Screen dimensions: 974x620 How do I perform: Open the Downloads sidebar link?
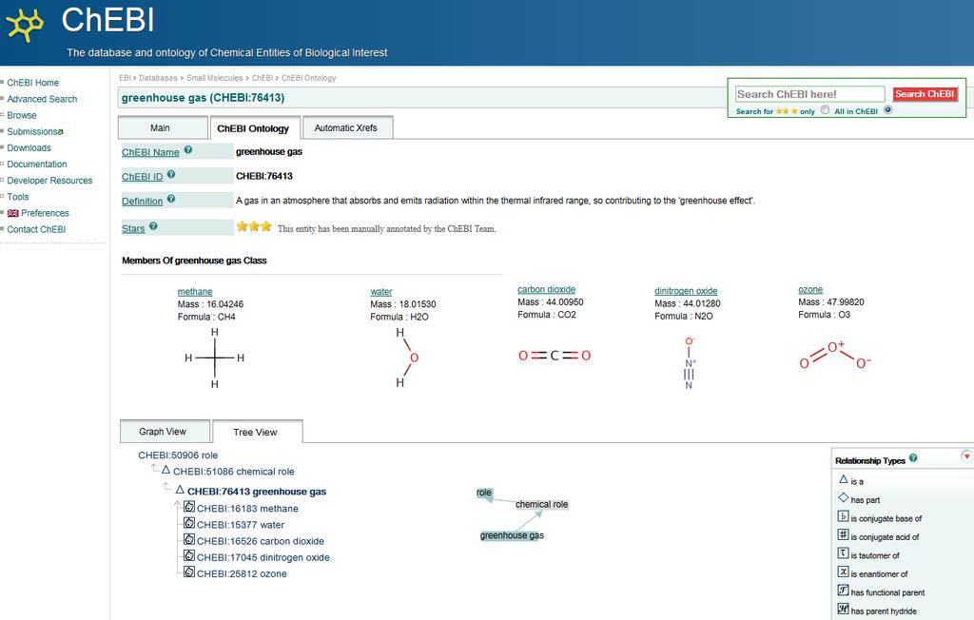(x=29, y=147)
